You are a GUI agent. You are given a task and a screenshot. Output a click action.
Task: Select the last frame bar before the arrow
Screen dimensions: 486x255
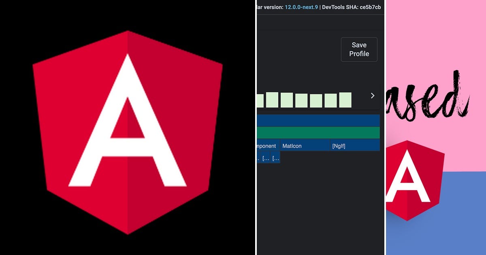coord(345,98)
